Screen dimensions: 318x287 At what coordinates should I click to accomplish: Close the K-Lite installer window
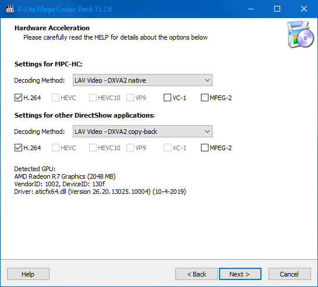[x=304, y=9]
